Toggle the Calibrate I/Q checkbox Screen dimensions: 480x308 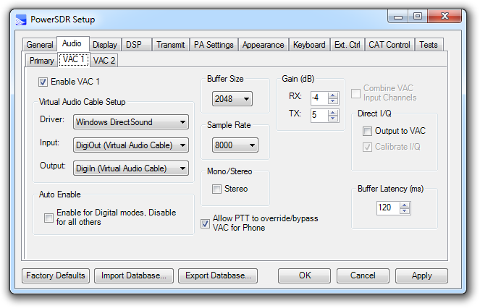(x=367, y=147)
